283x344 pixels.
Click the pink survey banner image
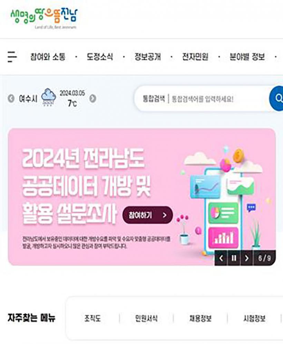pyautogui.click(x=142, y=197)
